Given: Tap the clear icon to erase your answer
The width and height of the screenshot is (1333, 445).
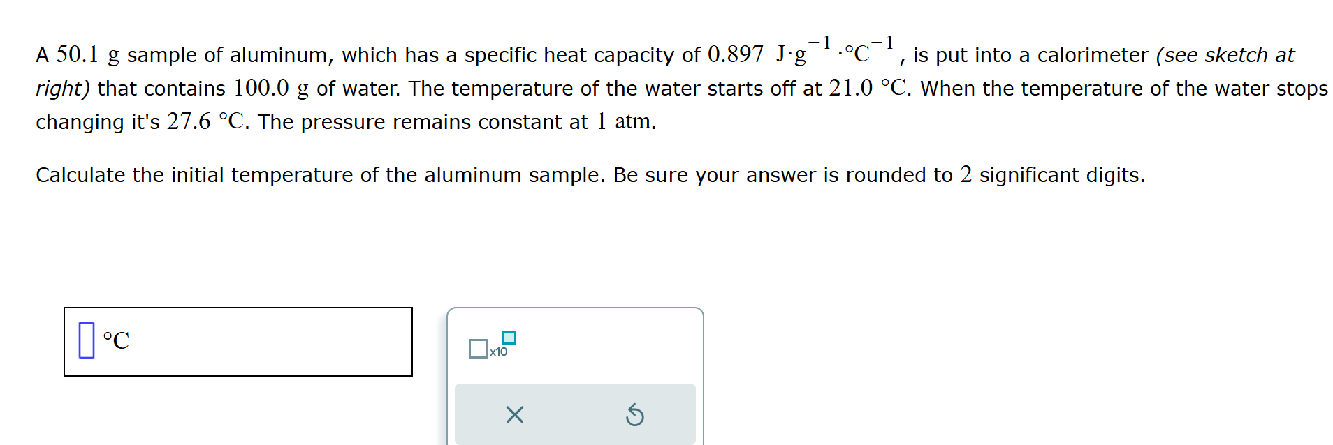Looking at the screenshot, I should pos(514,414).
